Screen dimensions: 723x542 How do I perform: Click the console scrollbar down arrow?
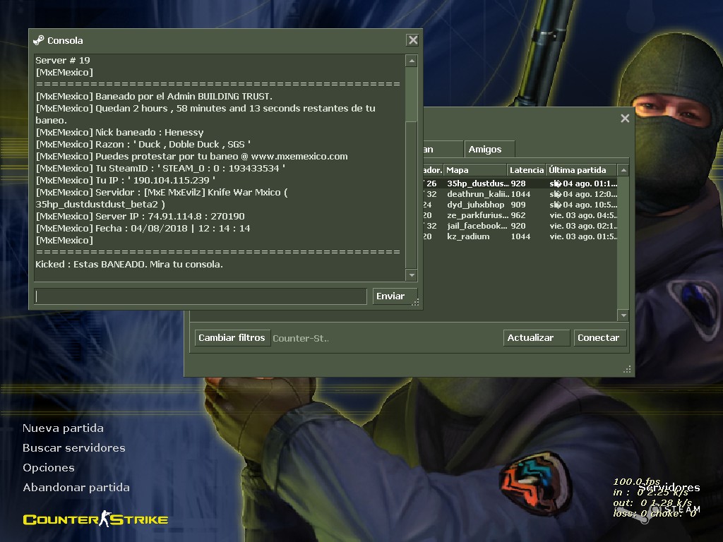pyautogui.click(x=412, y=275)
